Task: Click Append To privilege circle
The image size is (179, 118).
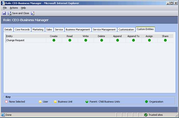Action: [x=134, y=40]
